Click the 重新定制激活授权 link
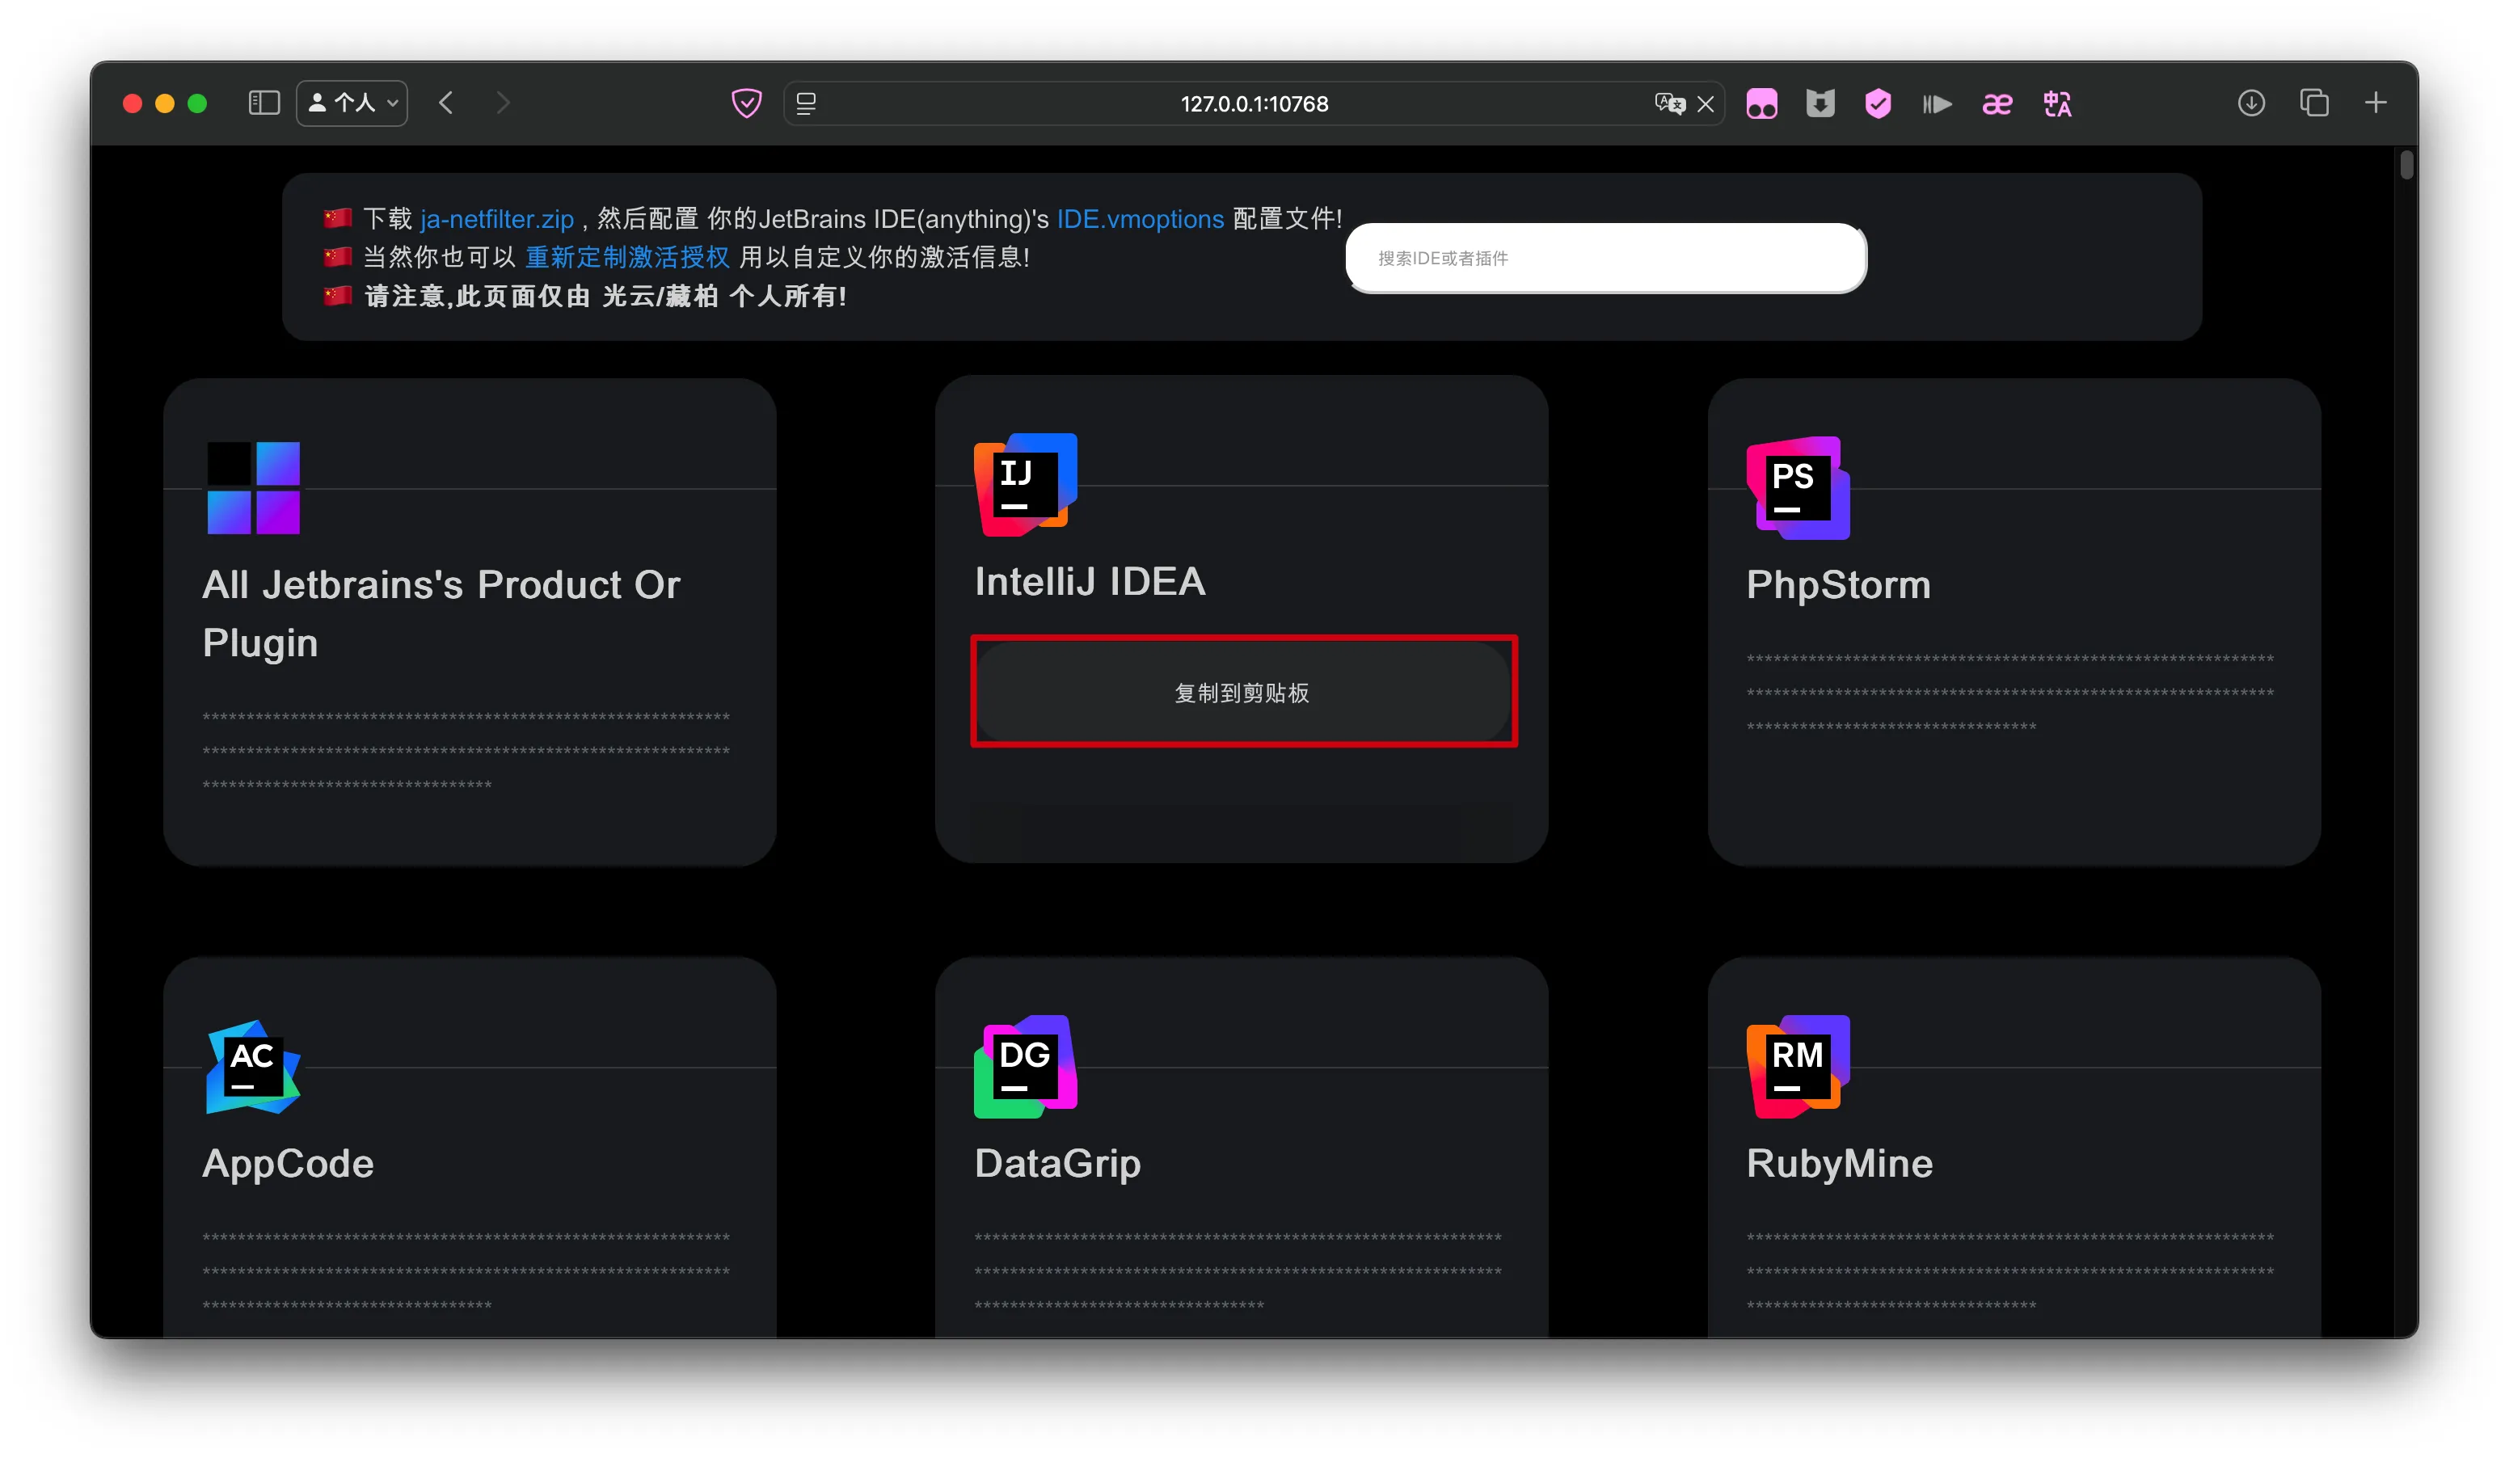 [627, 258]
